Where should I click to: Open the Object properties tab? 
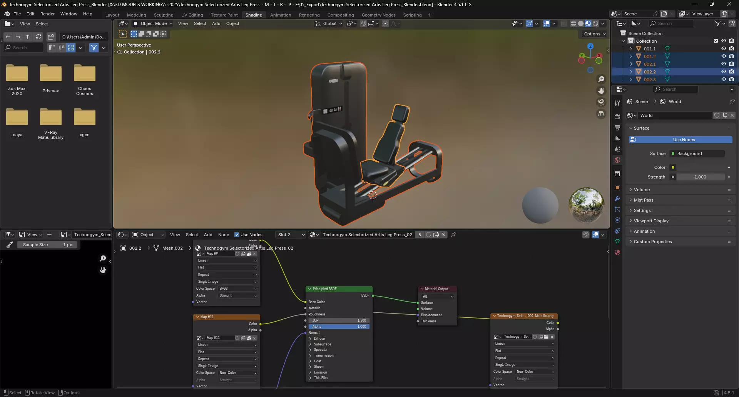tap(617, 188)
